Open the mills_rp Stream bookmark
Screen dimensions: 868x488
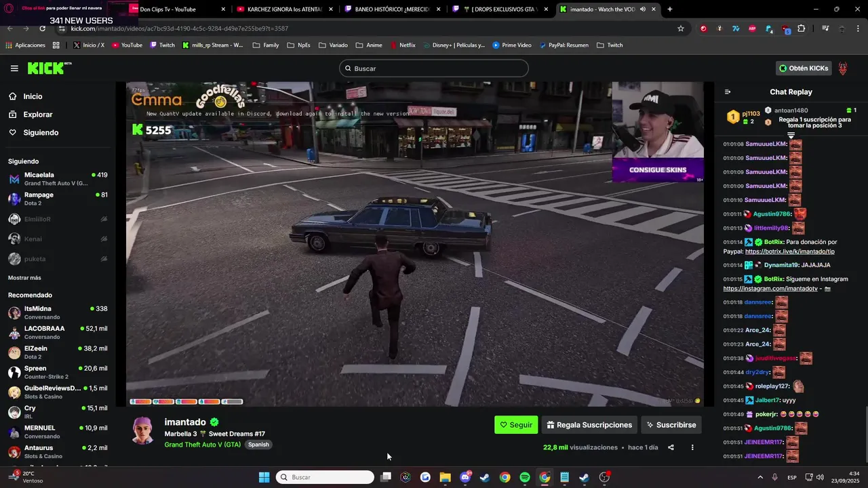213,45
